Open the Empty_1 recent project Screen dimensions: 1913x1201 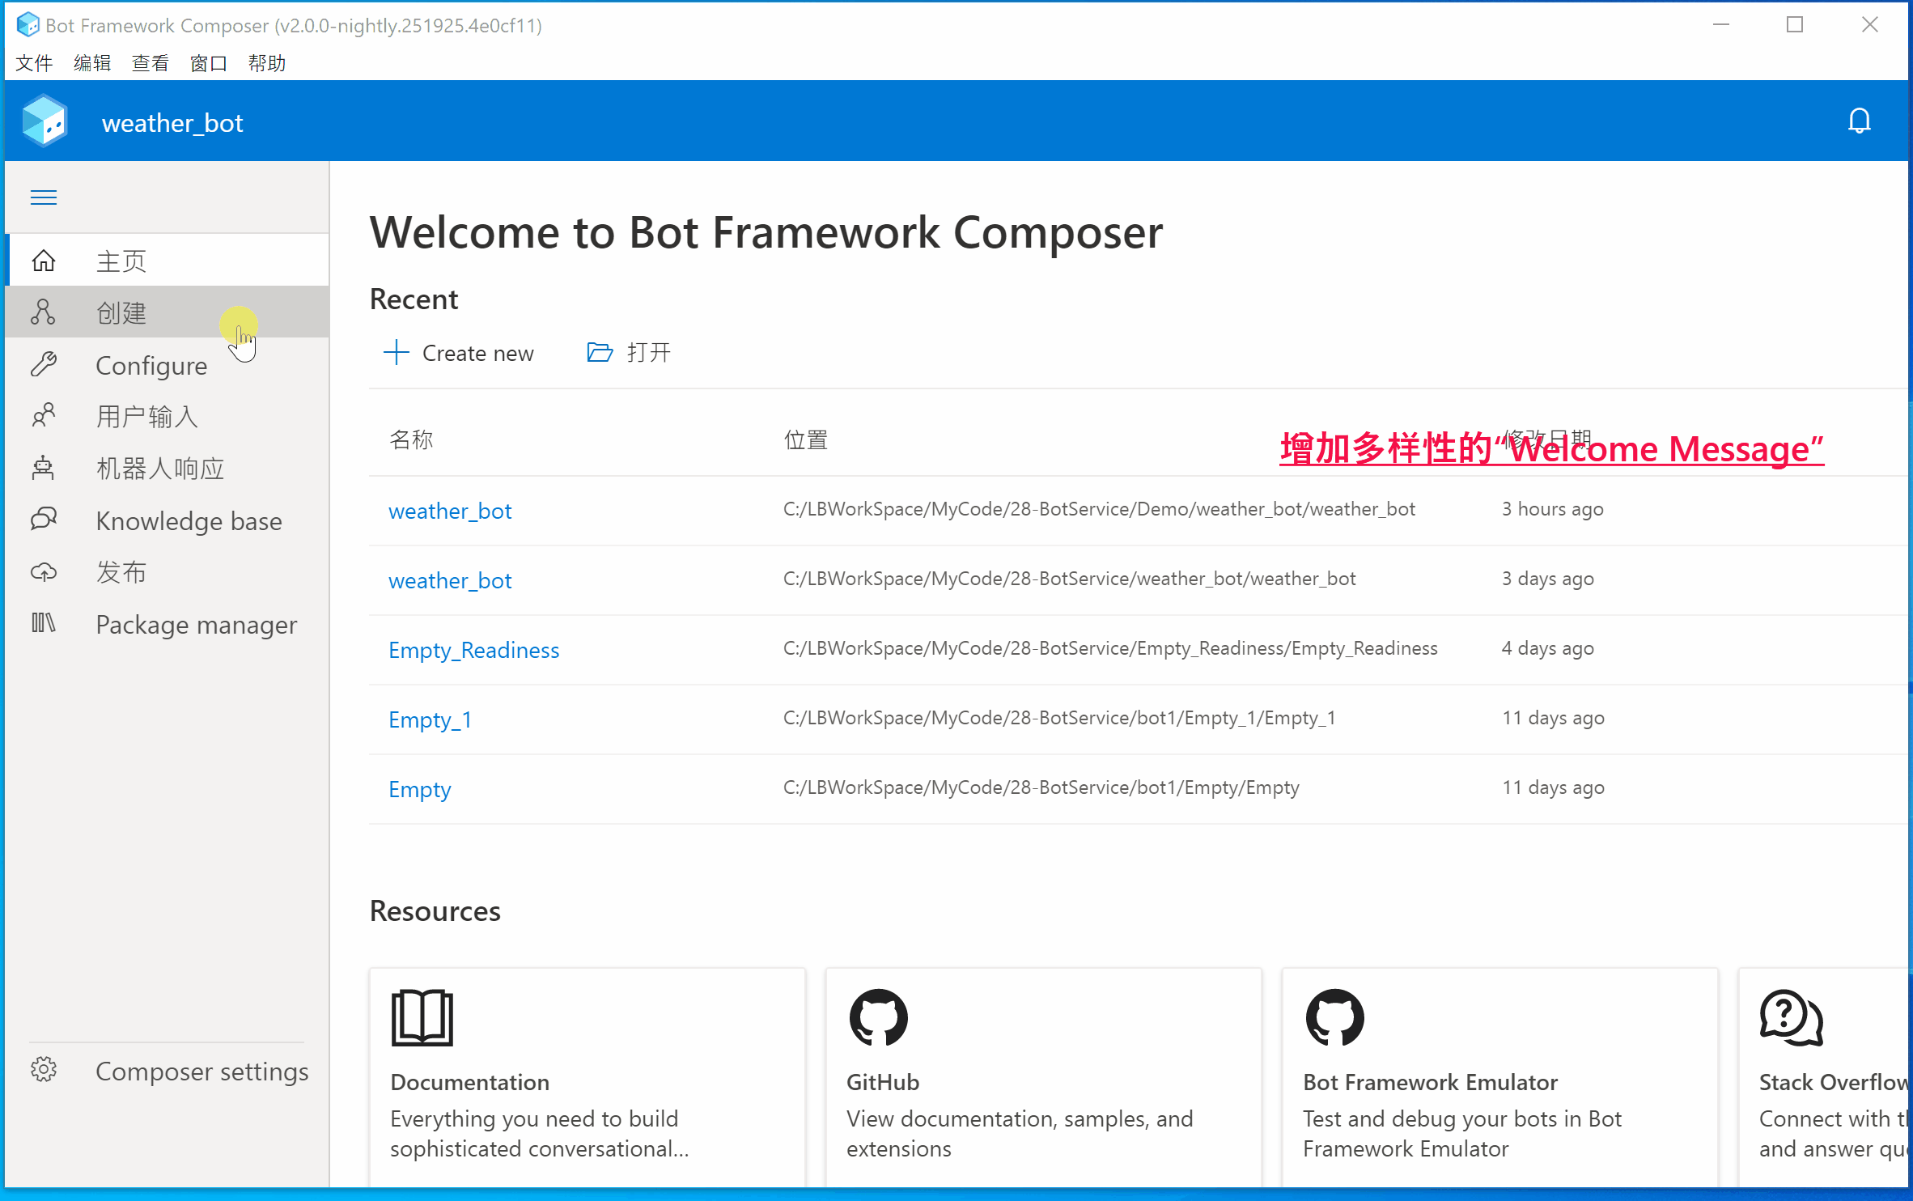tap(430, 719)
